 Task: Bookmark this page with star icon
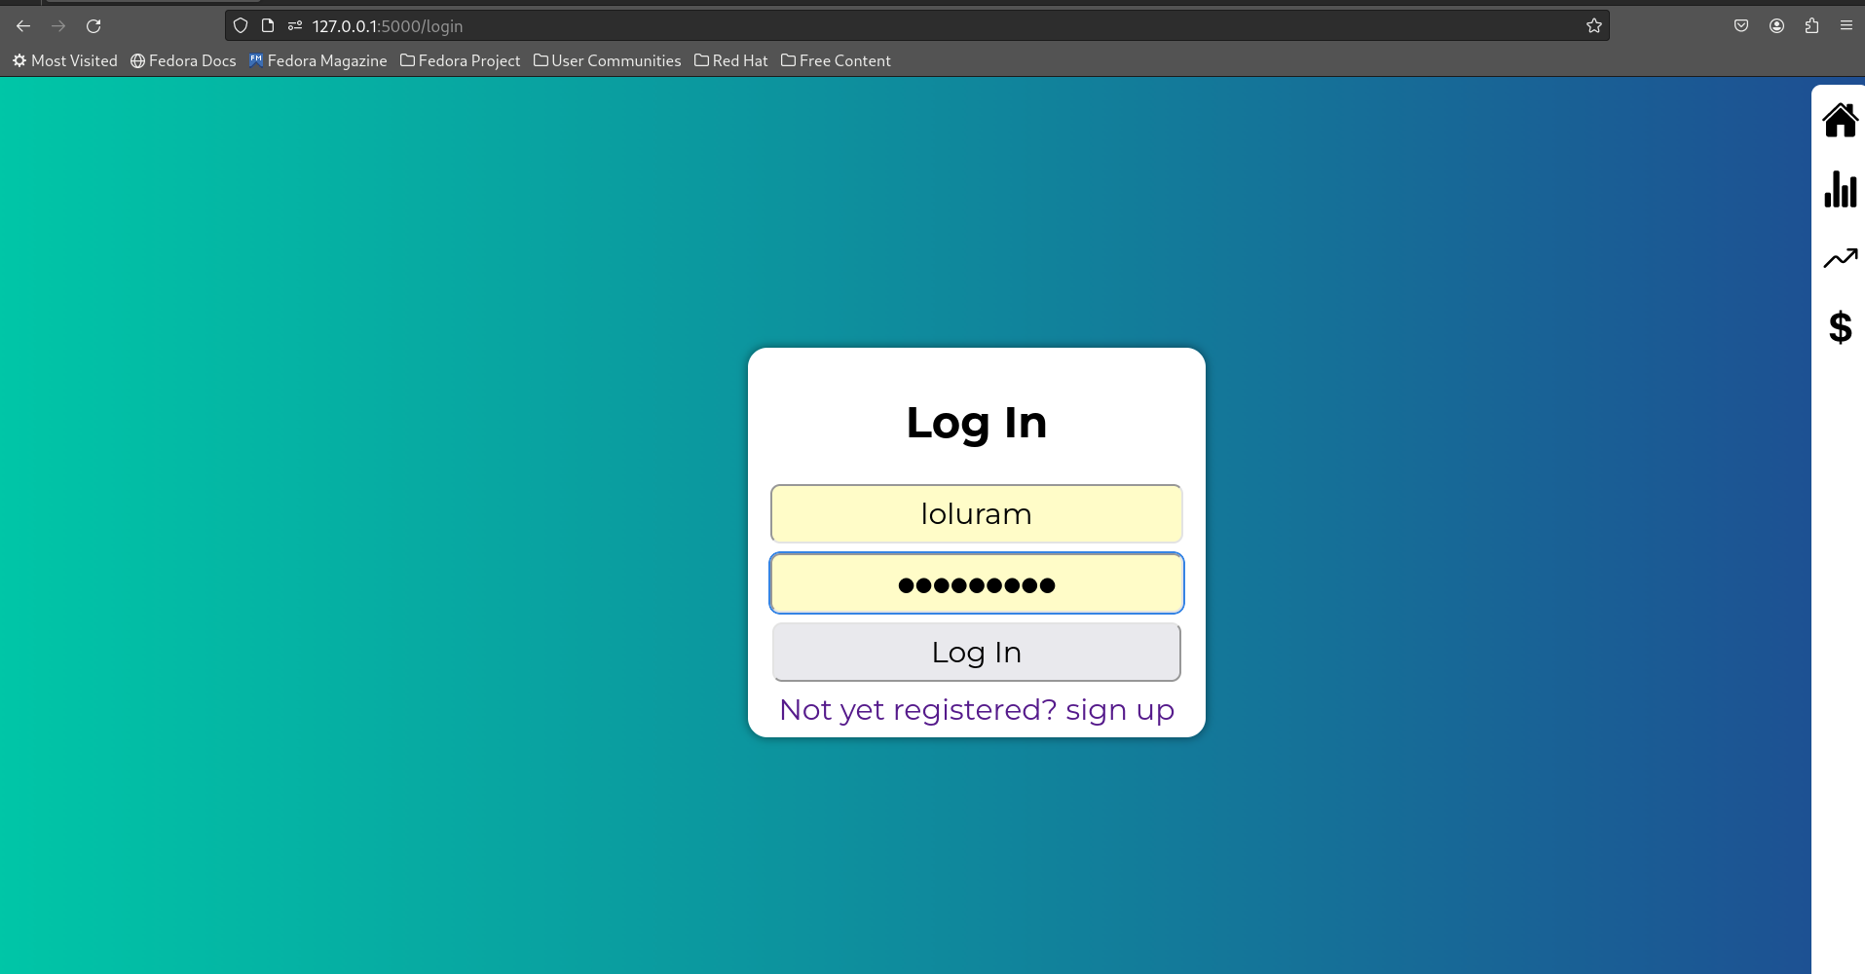(x=1593, y=26)
